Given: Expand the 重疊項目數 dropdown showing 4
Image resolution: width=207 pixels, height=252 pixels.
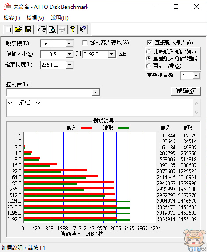Looking at the screenshot, I should [x=196, y=76].
